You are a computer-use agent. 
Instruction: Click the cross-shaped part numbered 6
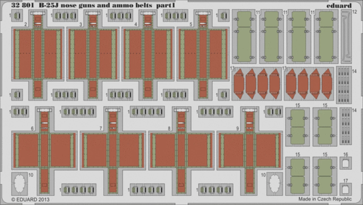pyautogui.click(x=44, y=150)
